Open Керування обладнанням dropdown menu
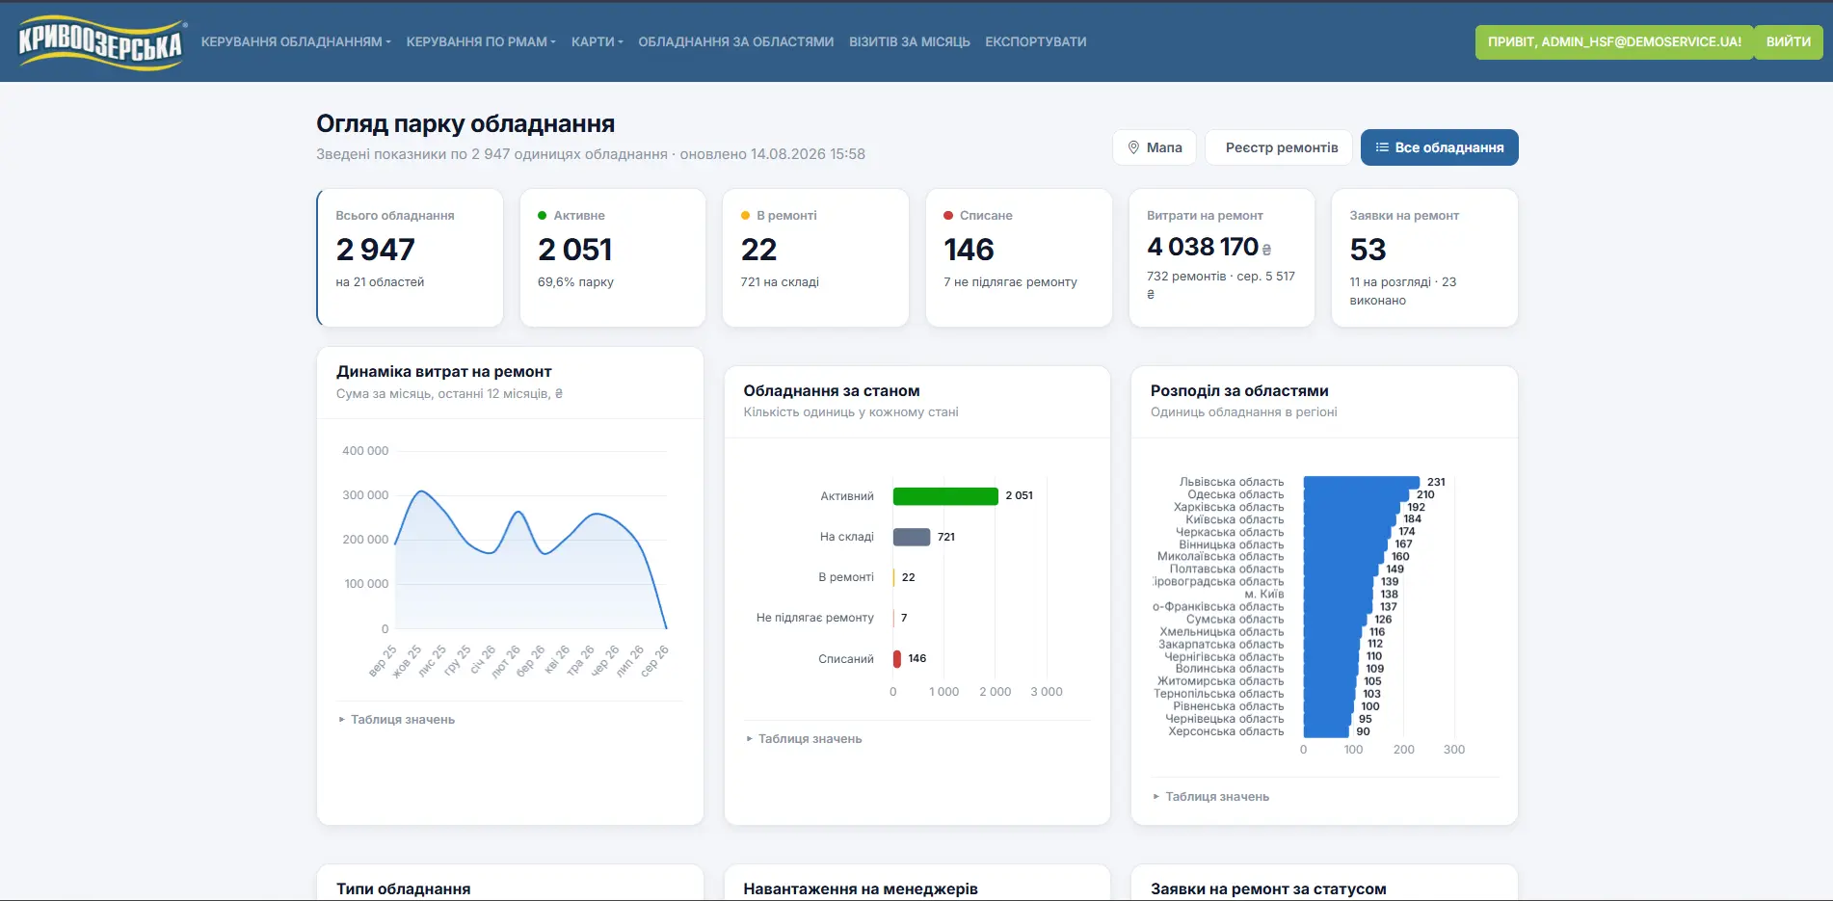 tap(296, 41)
